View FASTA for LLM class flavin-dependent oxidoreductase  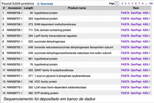pos(125,87)
